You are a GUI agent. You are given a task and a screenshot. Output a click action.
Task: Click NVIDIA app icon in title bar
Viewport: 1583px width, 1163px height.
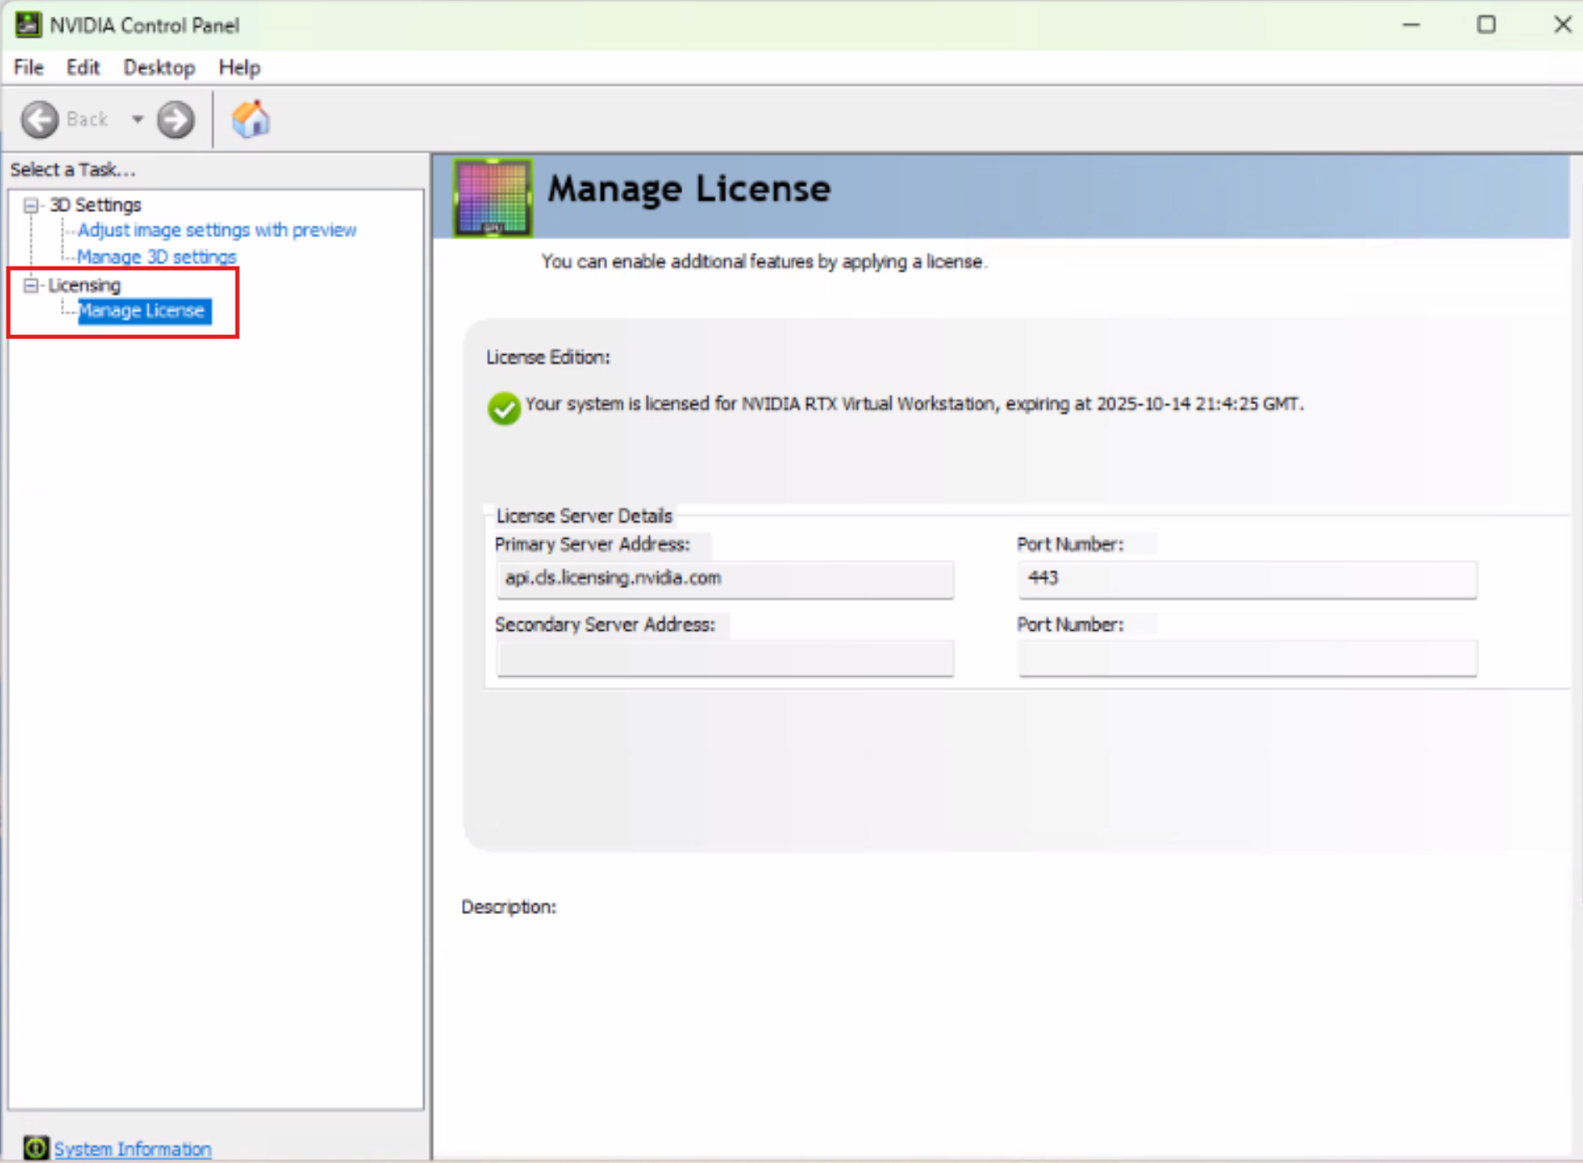pos(27,25)
